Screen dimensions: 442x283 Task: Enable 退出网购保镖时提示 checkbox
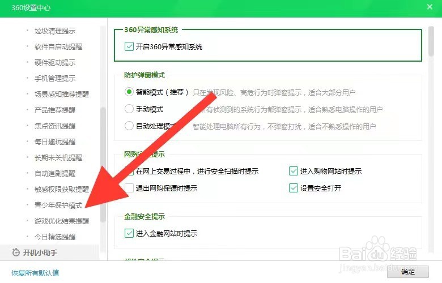click(x=129, y=188)
